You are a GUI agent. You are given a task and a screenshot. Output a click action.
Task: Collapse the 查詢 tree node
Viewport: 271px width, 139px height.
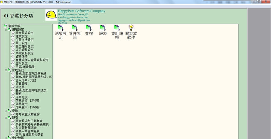tap(6, 111)
